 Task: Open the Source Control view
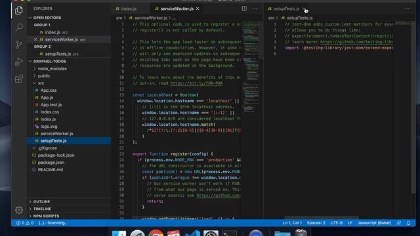[19, 45]
